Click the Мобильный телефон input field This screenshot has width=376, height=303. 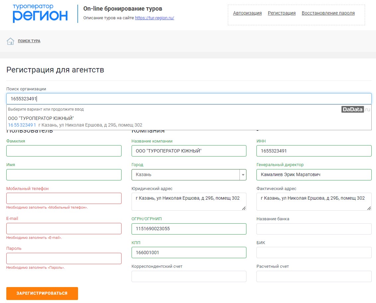pyautogui.click(x=64, y=198)
